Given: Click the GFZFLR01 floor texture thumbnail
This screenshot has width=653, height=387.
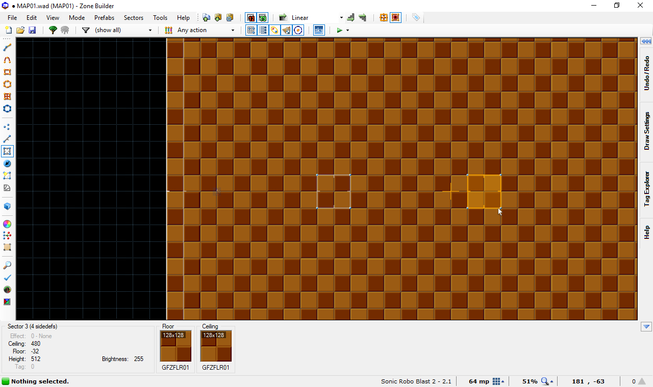Looking at the screenshot, I should (175, 346).
